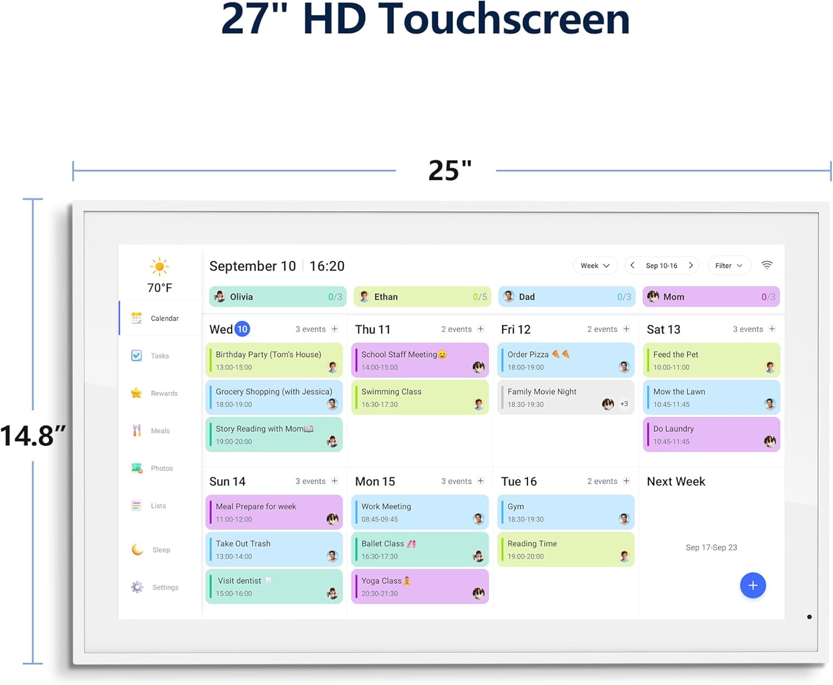Open Settings gear icon in sidebar
833x685 pixels.
click(137, 587)
